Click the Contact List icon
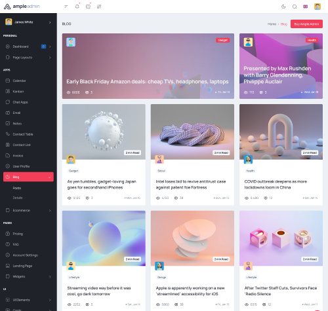The width and height of the screenshot is (328, 311). tap(8, 145)
